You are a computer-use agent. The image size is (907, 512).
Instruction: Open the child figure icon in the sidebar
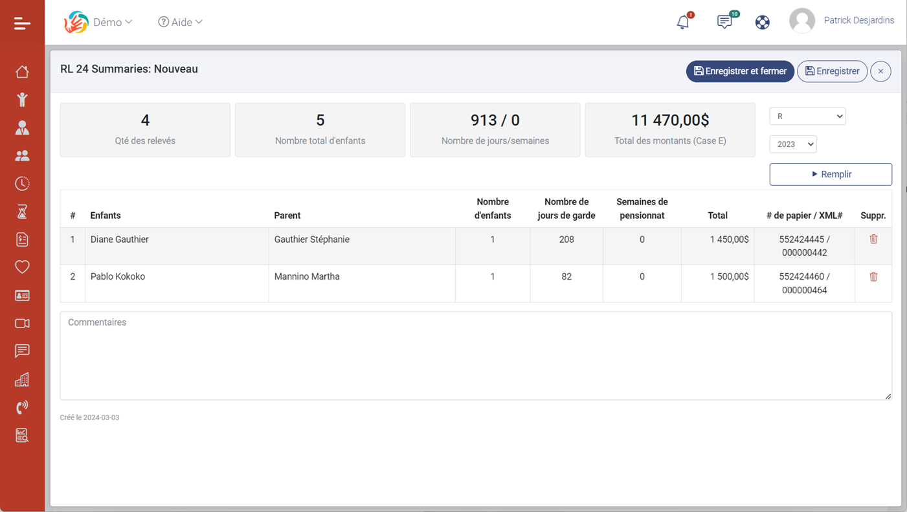point(22,99)
